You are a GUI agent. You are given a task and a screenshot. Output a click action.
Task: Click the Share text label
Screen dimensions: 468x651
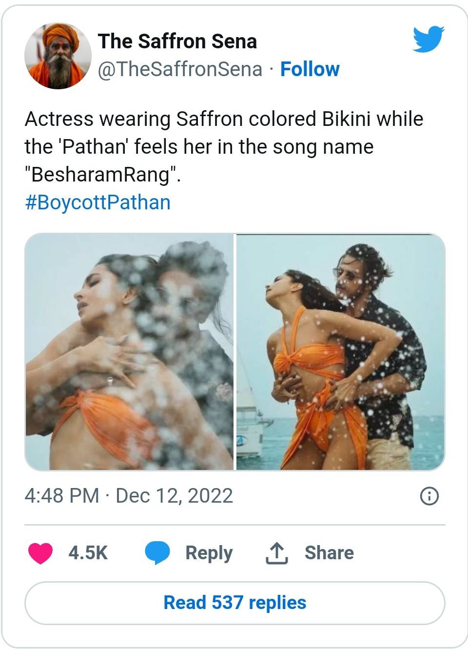[x=329, y=553]
